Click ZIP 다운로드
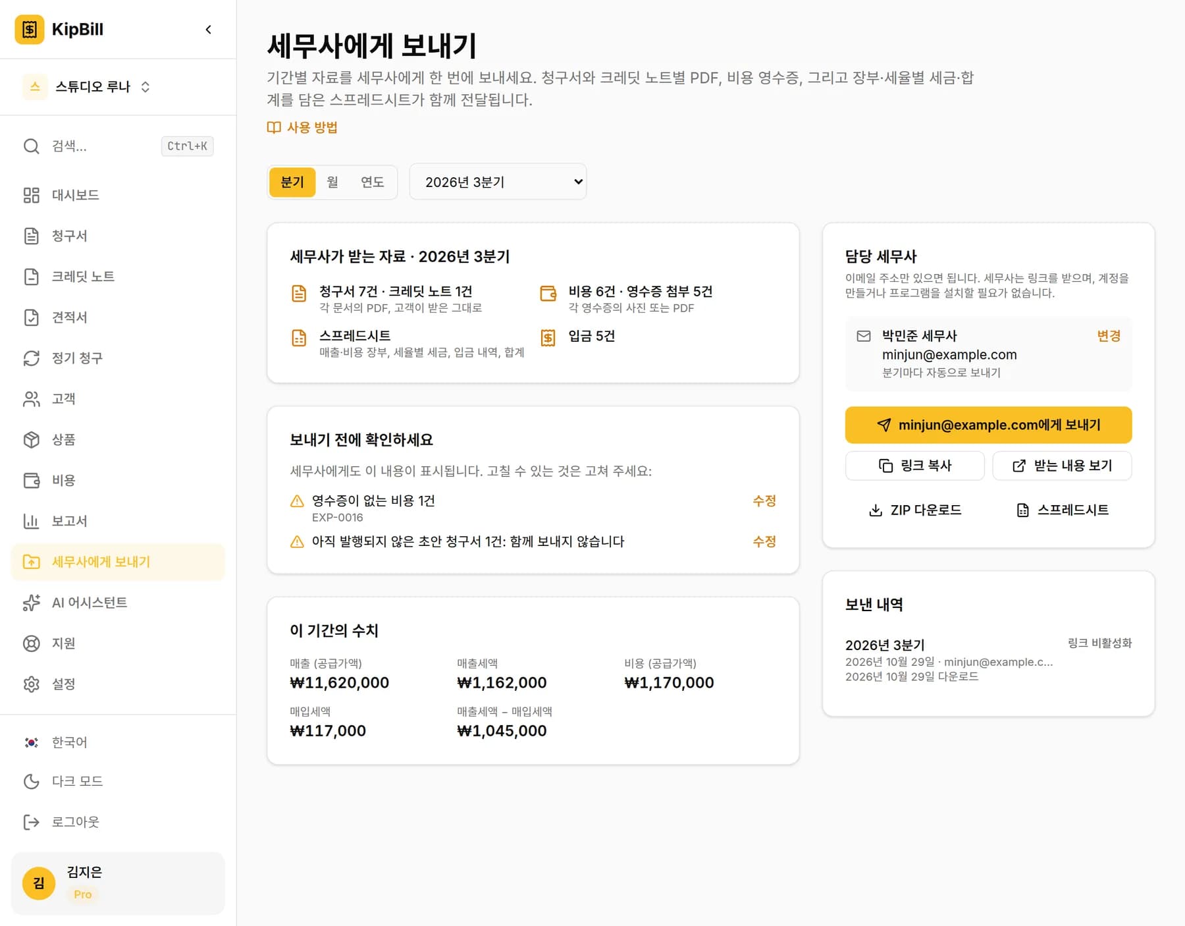 pyautogui.click(x=914, y=510)
